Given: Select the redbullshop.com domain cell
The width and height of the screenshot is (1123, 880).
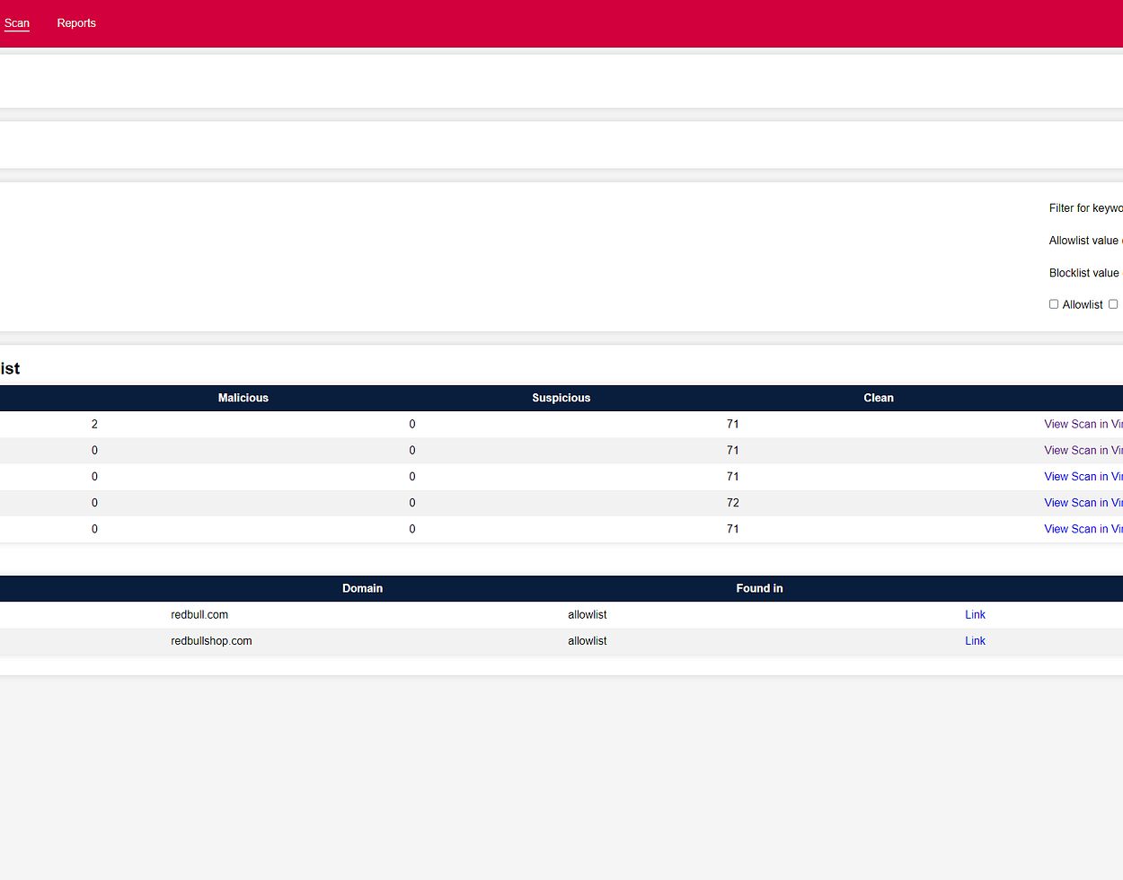Looking at the screenshot, I should pyautogui.click(x=211, y=641).
